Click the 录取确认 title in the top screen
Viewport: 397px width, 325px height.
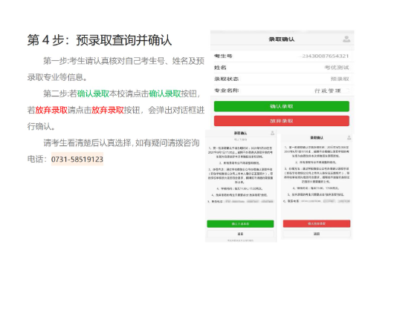(x=282, y=39)
